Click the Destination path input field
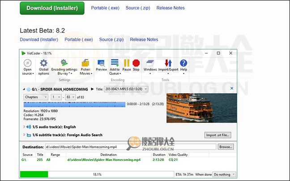The image size is (290, 181). 131,147
